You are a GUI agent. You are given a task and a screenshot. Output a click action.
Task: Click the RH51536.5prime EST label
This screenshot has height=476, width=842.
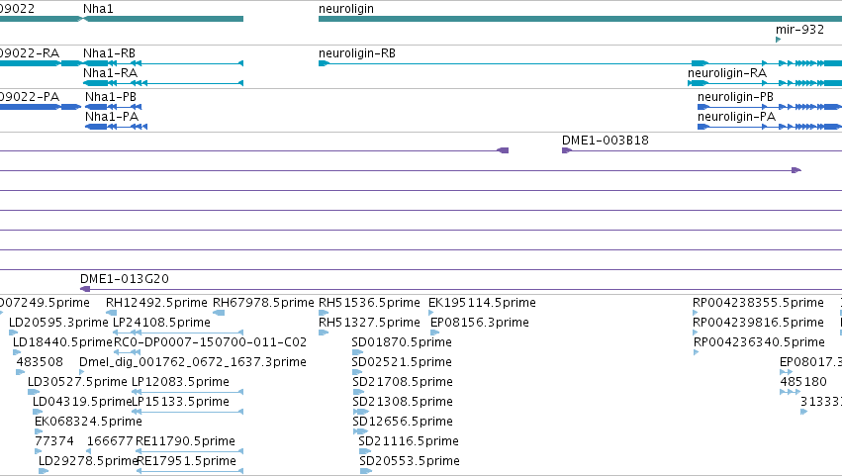[369, 303]
